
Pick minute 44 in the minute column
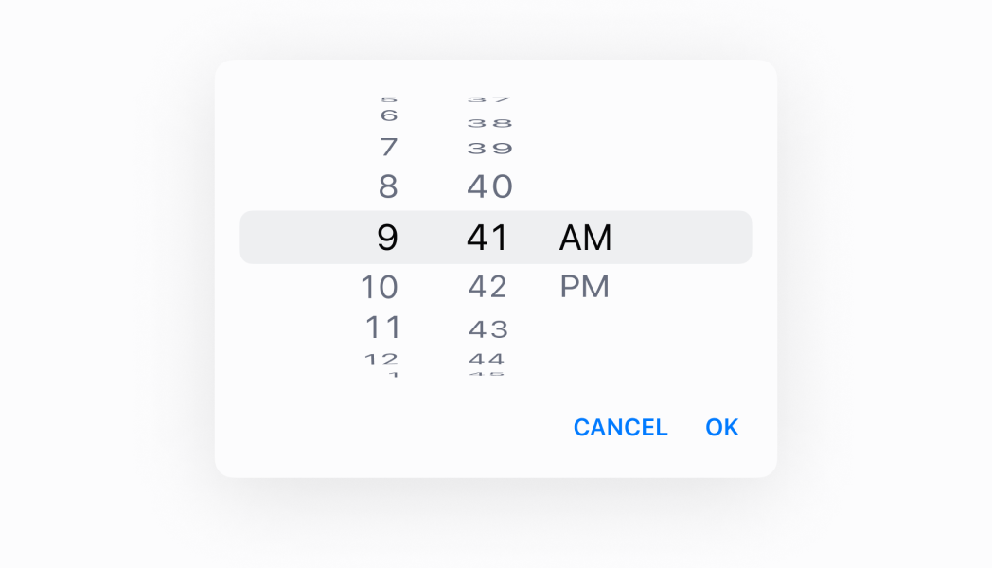tap(487, 359)
